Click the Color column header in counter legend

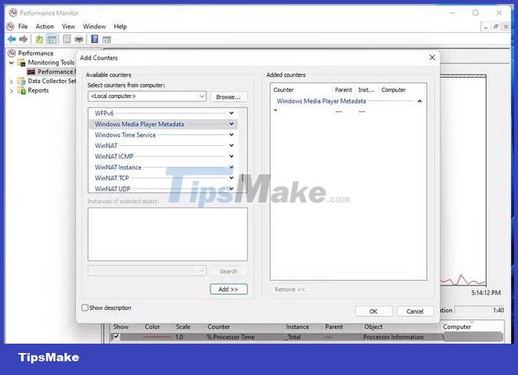click(152, 327)
